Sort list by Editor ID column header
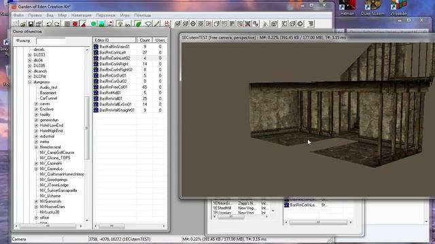Screen dimensions: 435x244 (x=114, y=41)
